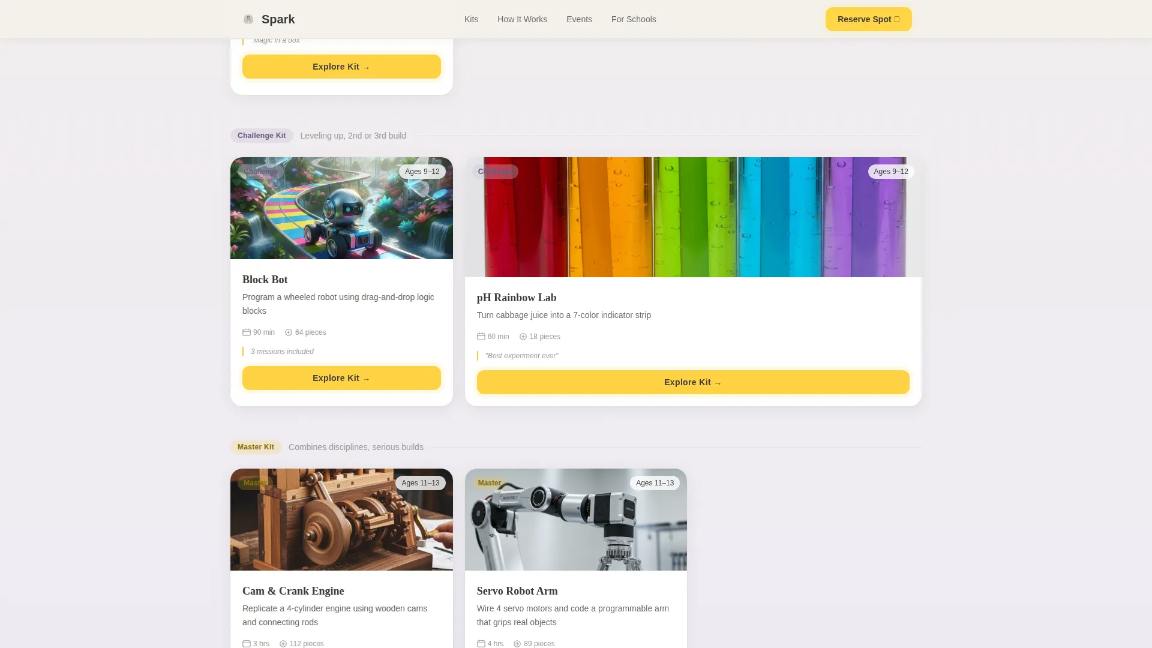
Task: Open the Block Bot robot image
Action: (341, 208)
